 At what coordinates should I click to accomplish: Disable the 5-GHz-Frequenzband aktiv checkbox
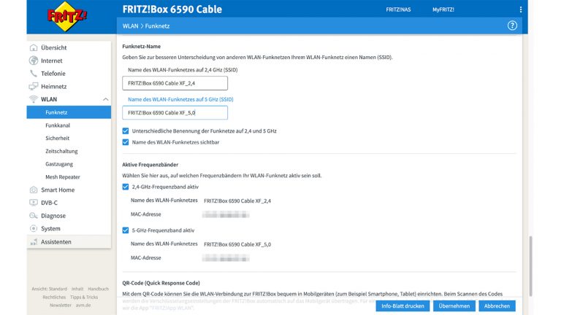pyautogui.click(x=126, y=230)
